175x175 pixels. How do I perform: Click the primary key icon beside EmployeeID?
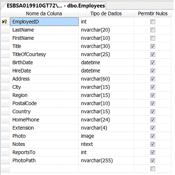tap(6, 22)
